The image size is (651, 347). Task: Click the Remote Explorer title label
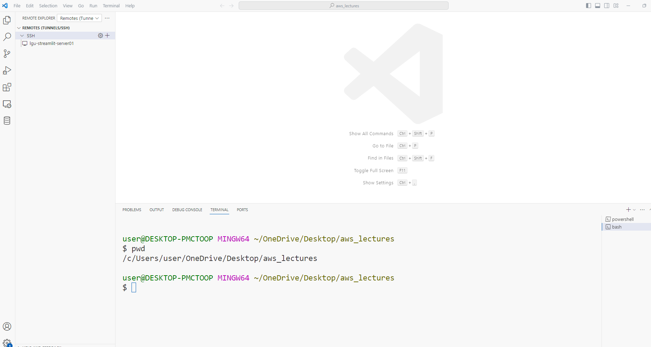coord(39,18)
